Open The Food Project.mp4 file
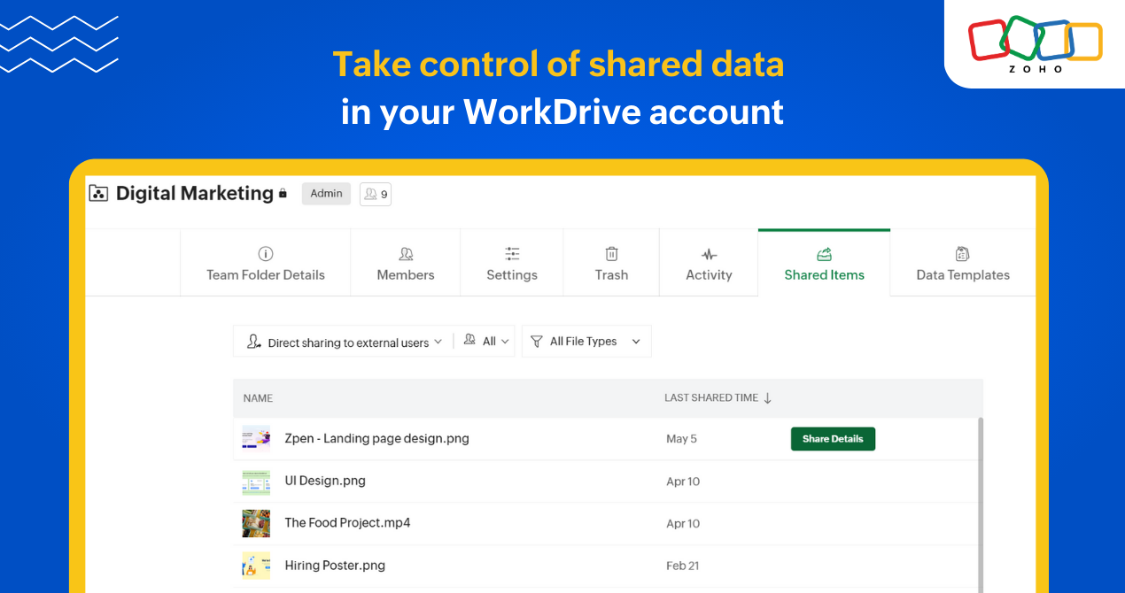 click(347, 523)
